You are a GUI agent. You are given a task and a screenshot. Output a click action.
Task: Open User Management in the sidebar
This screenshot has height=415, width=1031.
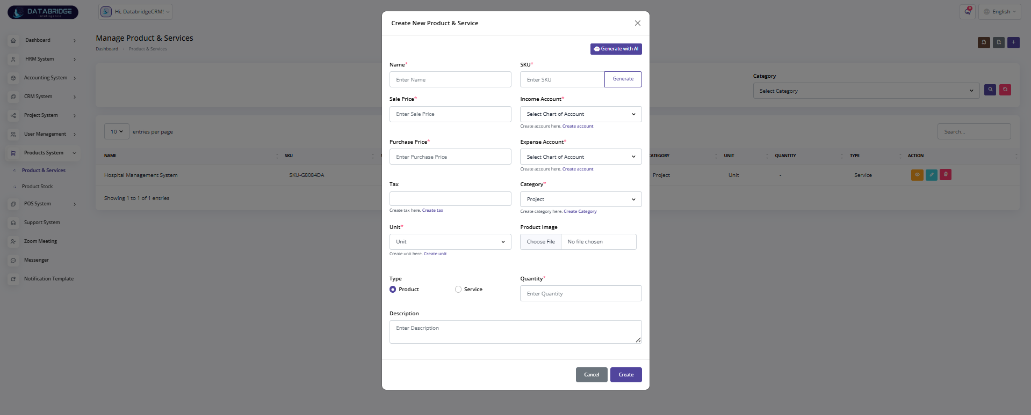pos(43,134)
